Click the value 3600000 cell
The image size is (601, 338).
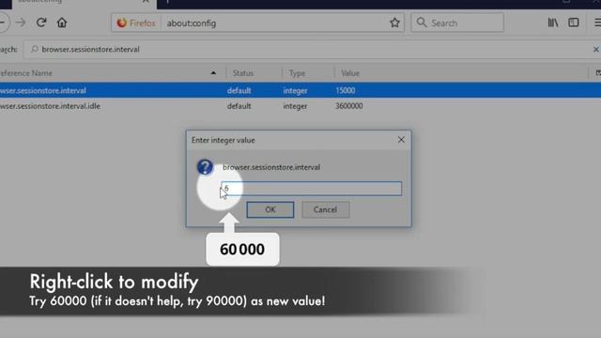pos(348,106)
